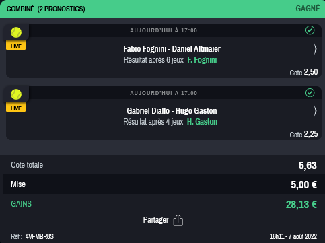Open the Fabio Fognini - Daniel Altmaier match
Viewport: 325px width, 243px height.
(172, 49)
